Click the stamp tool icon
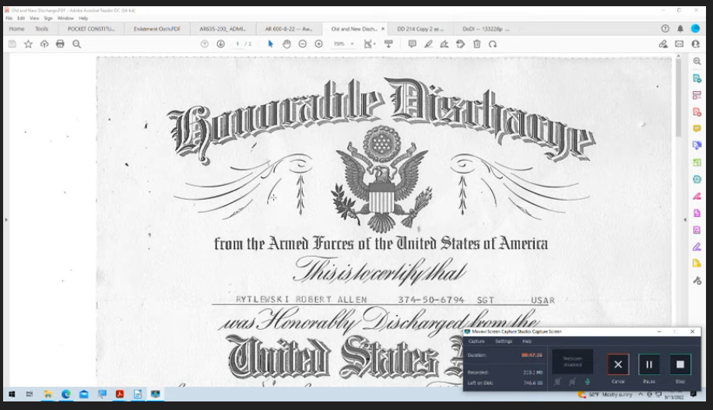 [x=461, y=44]
